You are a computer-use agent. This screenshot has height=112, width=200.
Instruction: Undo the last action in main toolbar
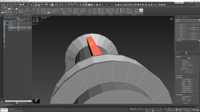click(2, 5)
